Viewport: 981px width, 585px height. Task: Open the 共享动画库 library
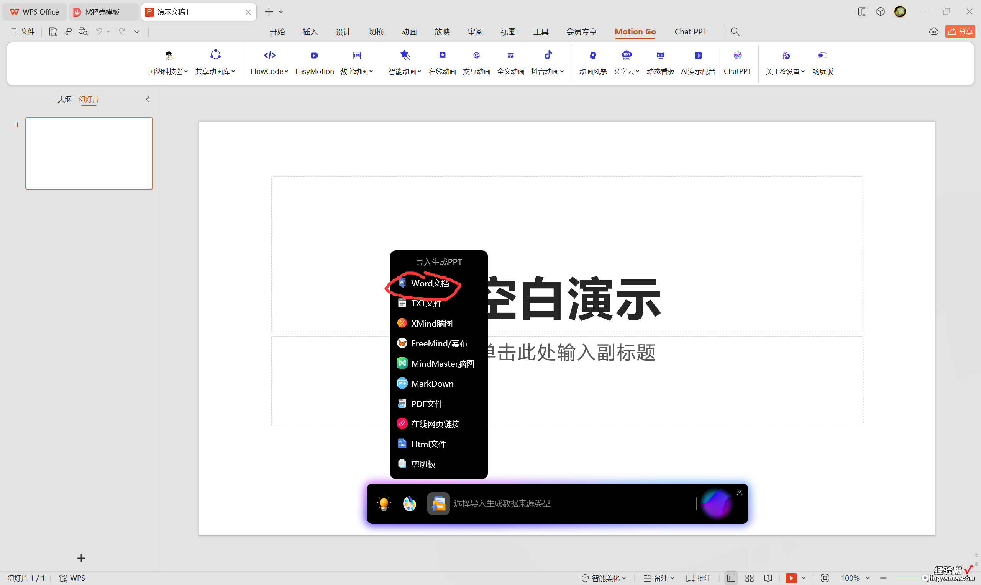click(x=215, y=62)
